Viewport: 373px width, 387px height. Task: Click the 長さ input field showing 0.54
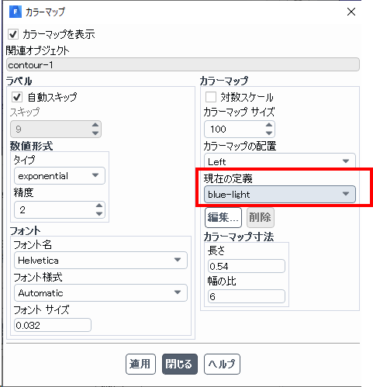click(x=247, y=266)
